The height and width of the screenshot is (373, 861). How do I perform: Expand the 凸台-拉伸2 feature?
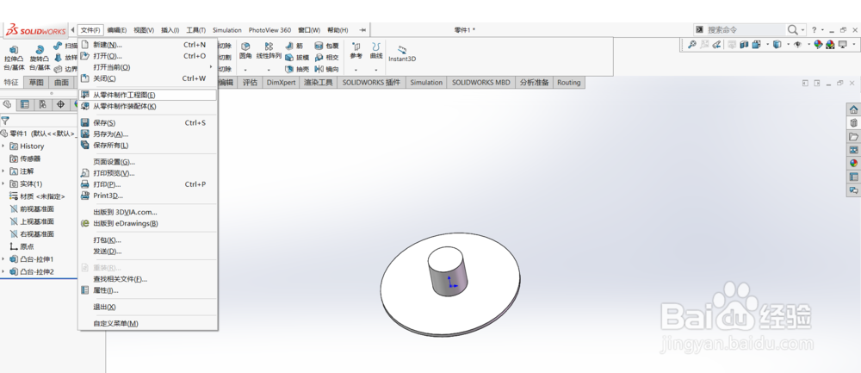(3, 271)
